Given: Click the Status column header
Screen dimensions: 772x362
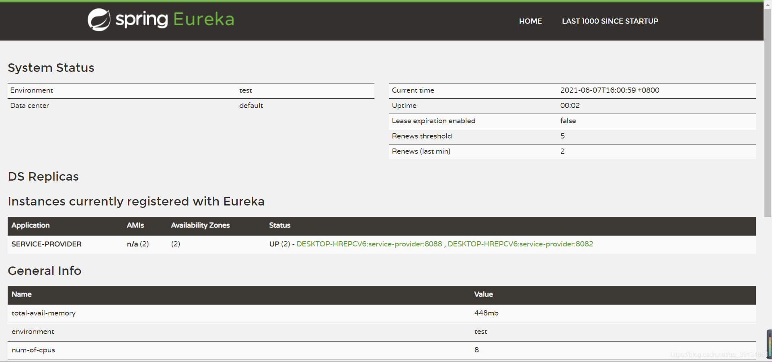Looking at the screenshot, I should [280, 226].
